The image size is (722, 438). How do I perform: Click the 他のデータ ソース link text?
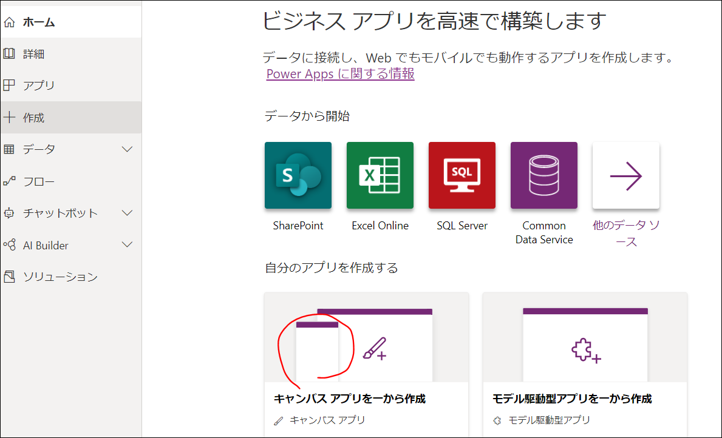626,234
